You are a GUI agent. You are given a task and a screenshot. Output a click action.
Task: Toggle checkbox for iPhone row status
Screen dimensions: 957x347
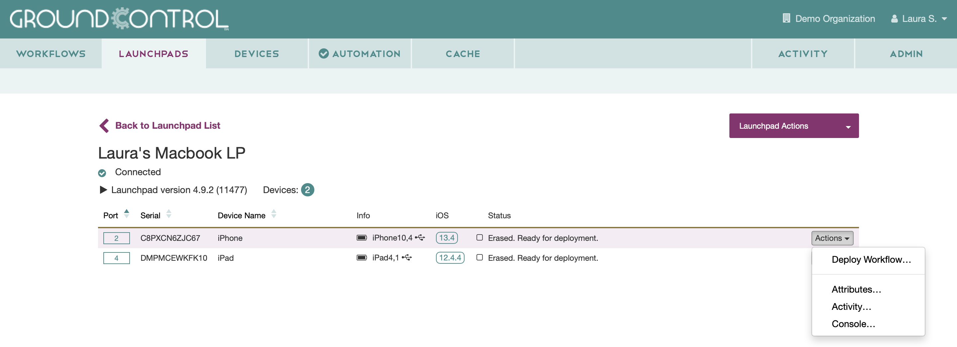[479, 238]
